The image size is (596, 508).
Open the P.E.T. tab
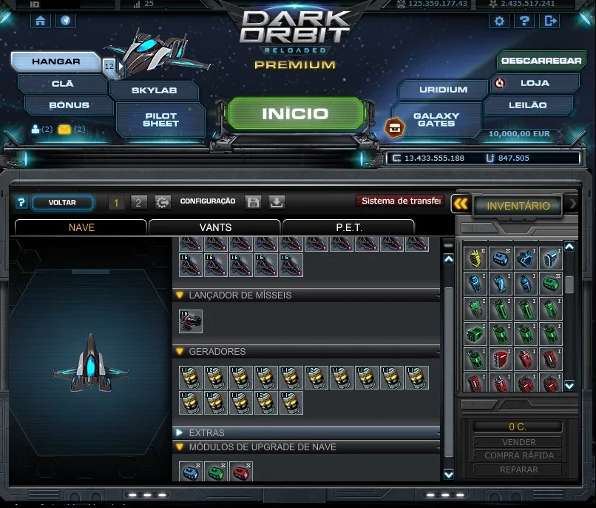pos(349,227)
